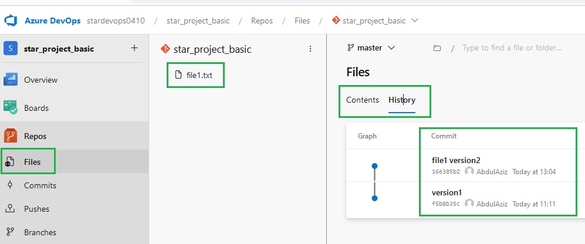The image size is (585, 244).
Task: Switch to the Contents tab
Action: pos(362,100)
